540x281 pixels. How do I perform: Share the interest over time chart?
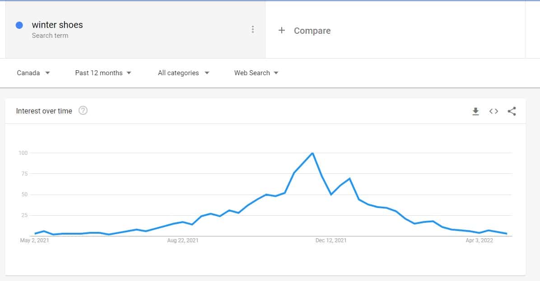[512, 111]
